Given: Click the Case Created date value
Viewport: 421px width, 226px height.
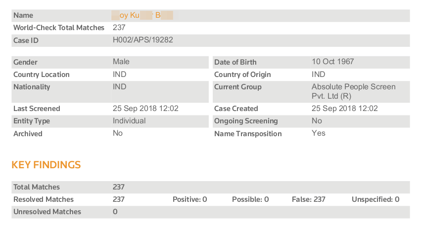Looking at the screenshot, I should click(x=344, y=109).
